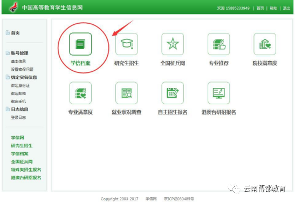Follow the green 全国征兵网 sidebar link

22,161
